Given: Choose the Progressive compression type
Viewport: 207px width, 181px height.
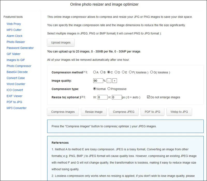Looking at the screenshot, I should [x=109, y=89].
